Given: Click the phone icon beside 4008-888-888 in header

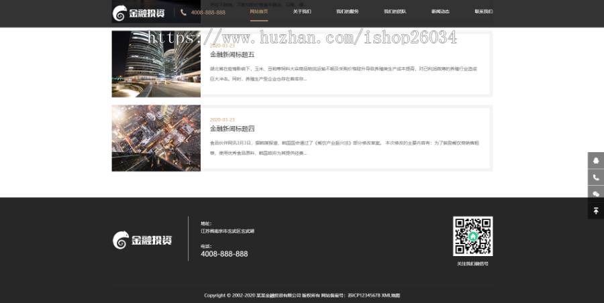Looking at the screenshot, I should click(x=183, y=12).
